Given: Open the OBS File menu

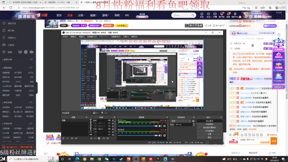Looking at the screenshot, I should coord(65,37).
